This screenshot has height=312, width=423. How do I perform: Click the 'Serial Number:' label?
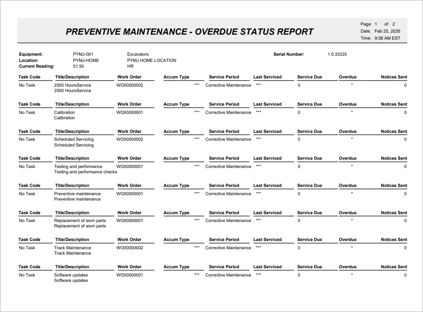(289, 54)
